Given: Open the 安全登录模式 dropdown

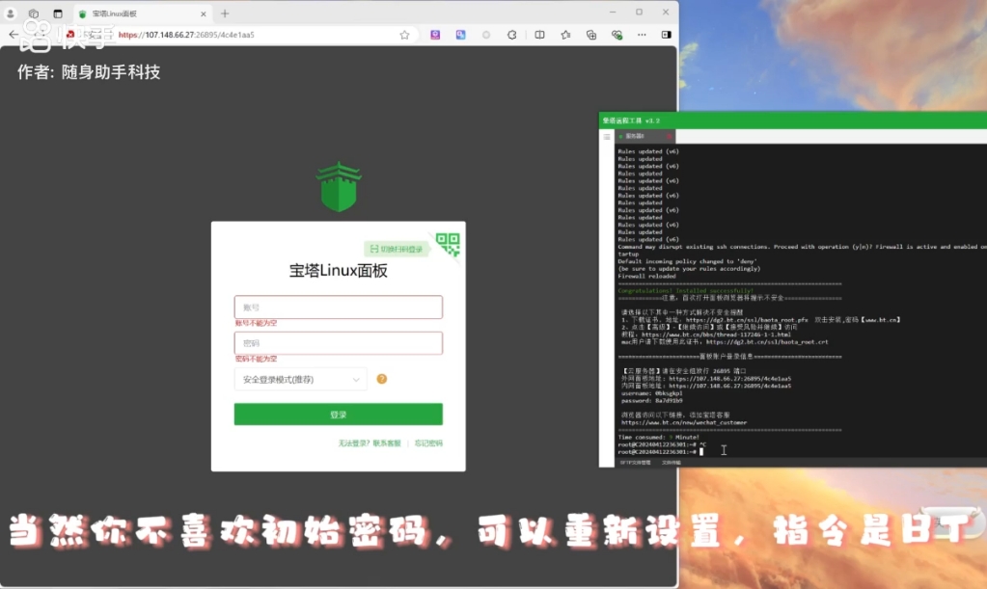Looking at the screenshot, I should pyautogui.click(x=300, y=379).
